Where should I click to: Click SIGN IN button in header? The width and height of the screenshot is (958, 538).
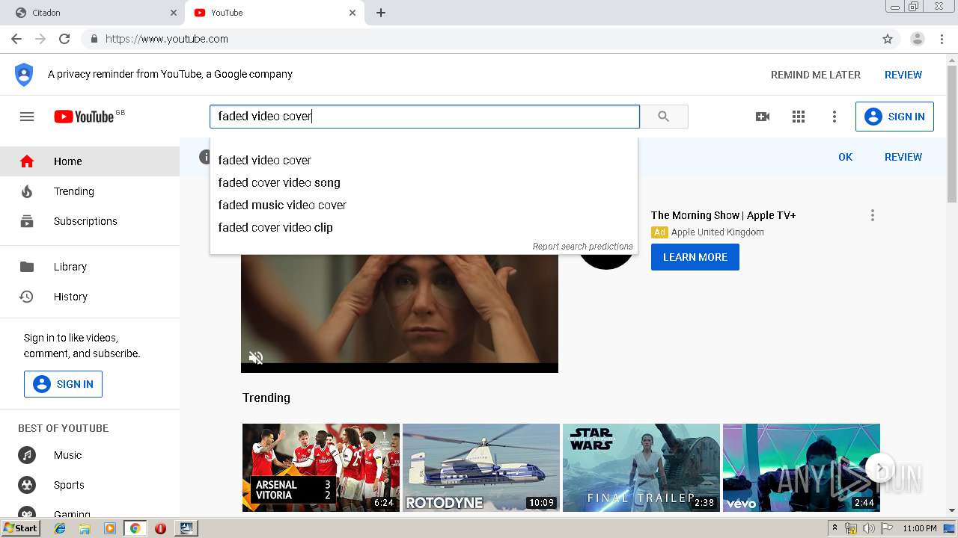(894, 117)
